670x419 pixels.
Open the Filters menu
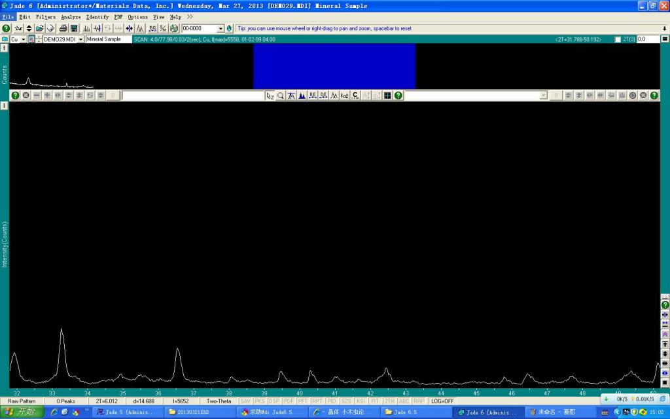[46, 16]
